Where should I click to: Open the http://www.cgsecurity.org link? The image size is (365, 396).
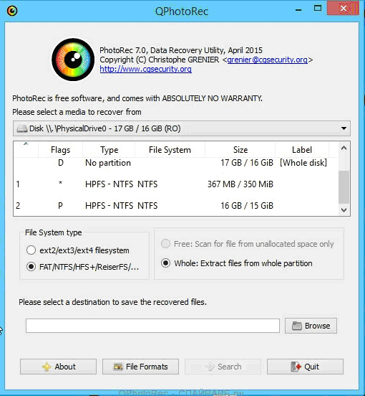tap(145, 69)
